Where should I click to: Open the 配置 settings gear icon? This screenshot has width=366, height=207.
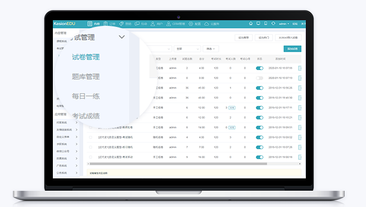191,24
